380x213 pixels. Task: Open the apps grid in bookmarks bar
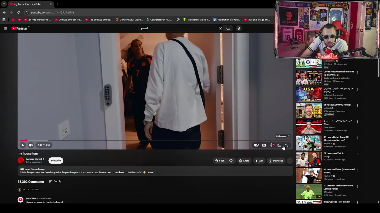coord(4,20)
